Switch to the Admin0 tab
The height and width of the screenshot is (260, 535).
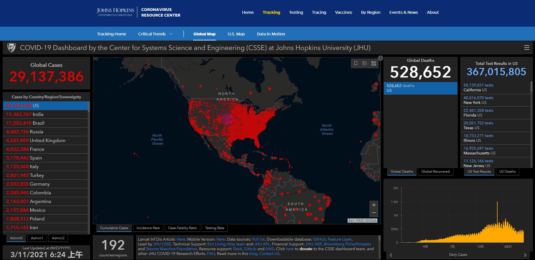16,238
